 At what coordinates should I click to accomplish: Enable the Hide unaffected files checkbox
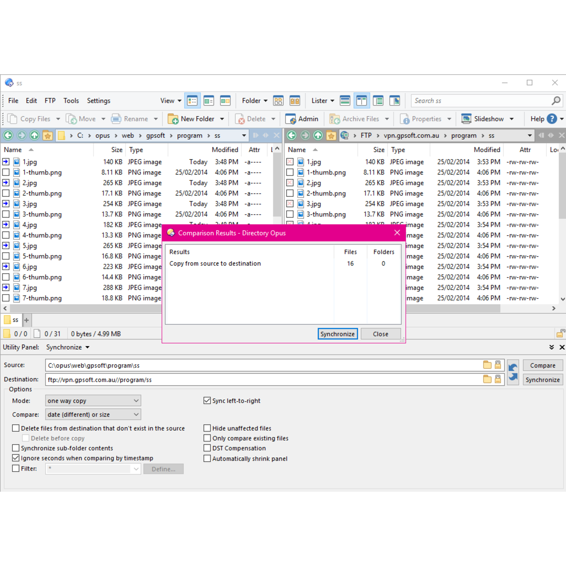tap(207, 428)
